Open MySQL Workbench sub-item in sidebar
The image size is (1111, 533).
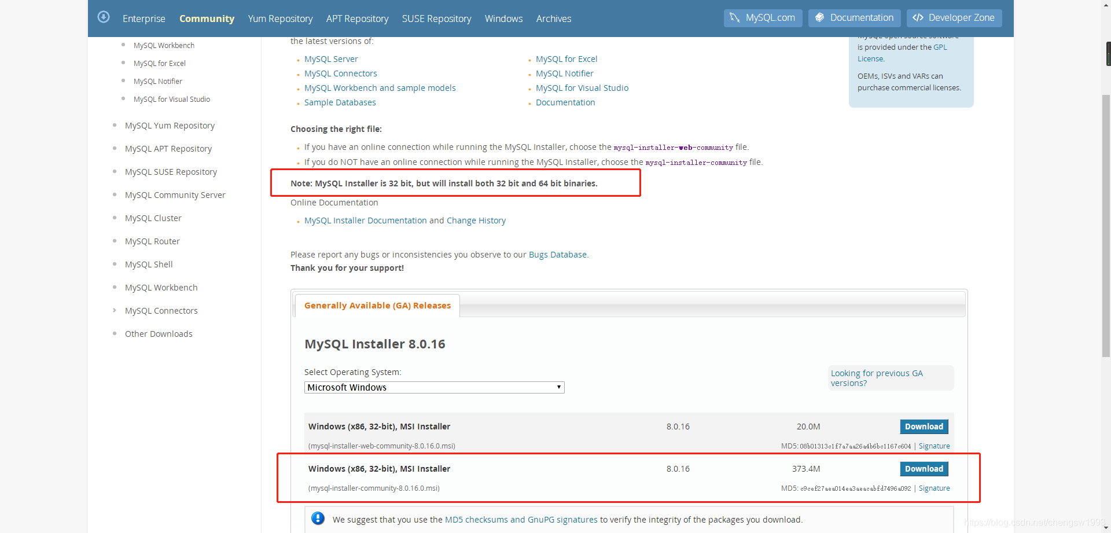164,46
